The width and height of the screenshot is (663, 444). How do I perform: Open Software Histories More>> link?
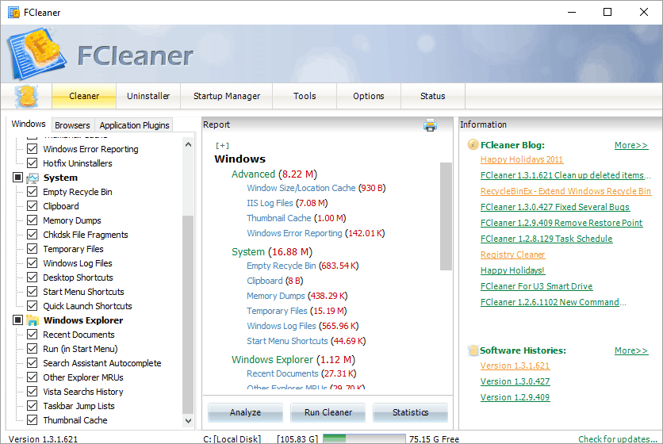[631, 350]
